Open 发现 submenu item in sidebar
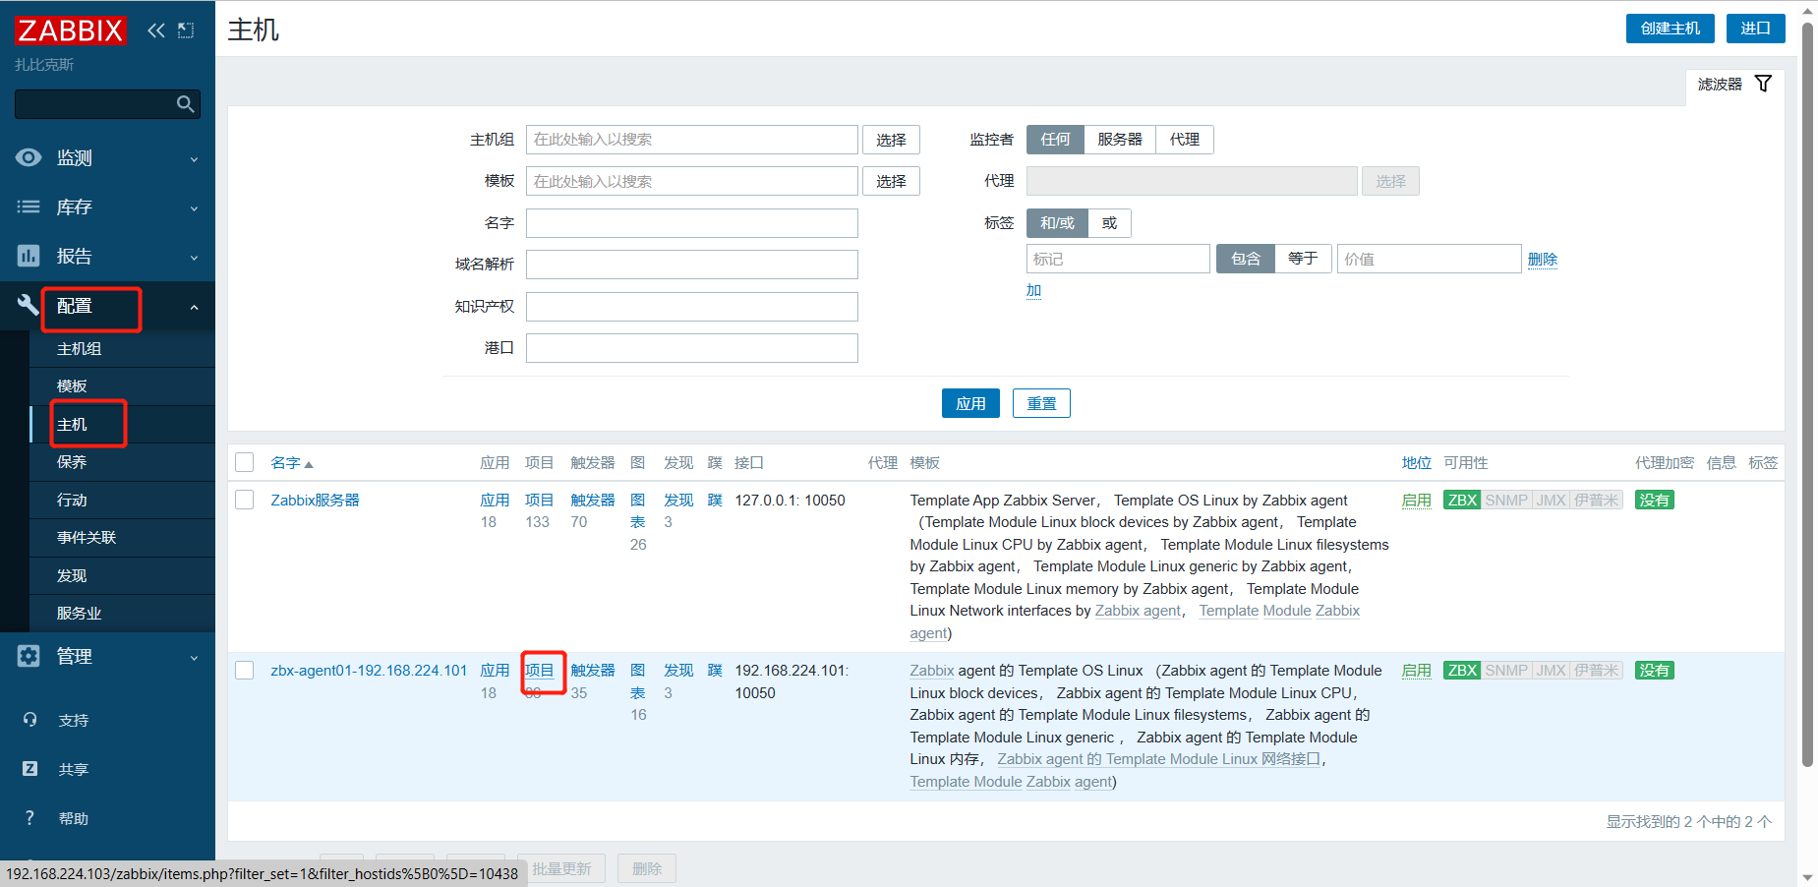1818x887 pixels. (122, 576)
